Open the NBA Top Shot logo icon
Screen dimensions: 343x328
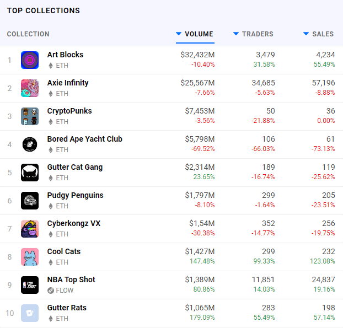tap(30, 285)
